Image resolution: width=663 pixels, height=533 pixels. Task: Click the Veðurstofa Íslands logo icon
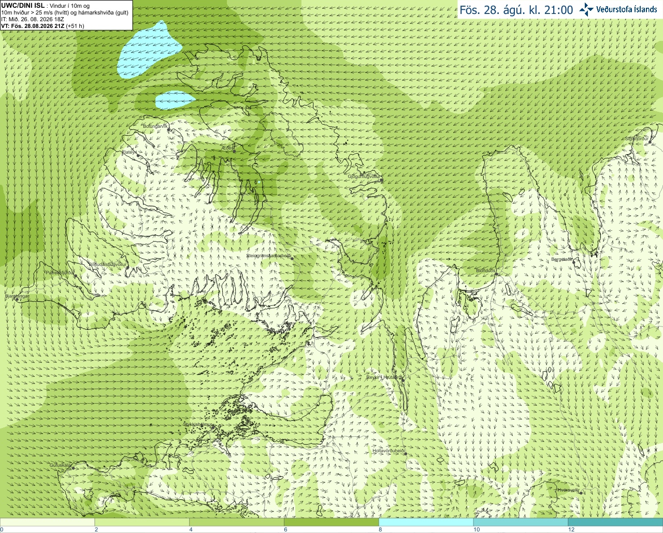point(586,9)
